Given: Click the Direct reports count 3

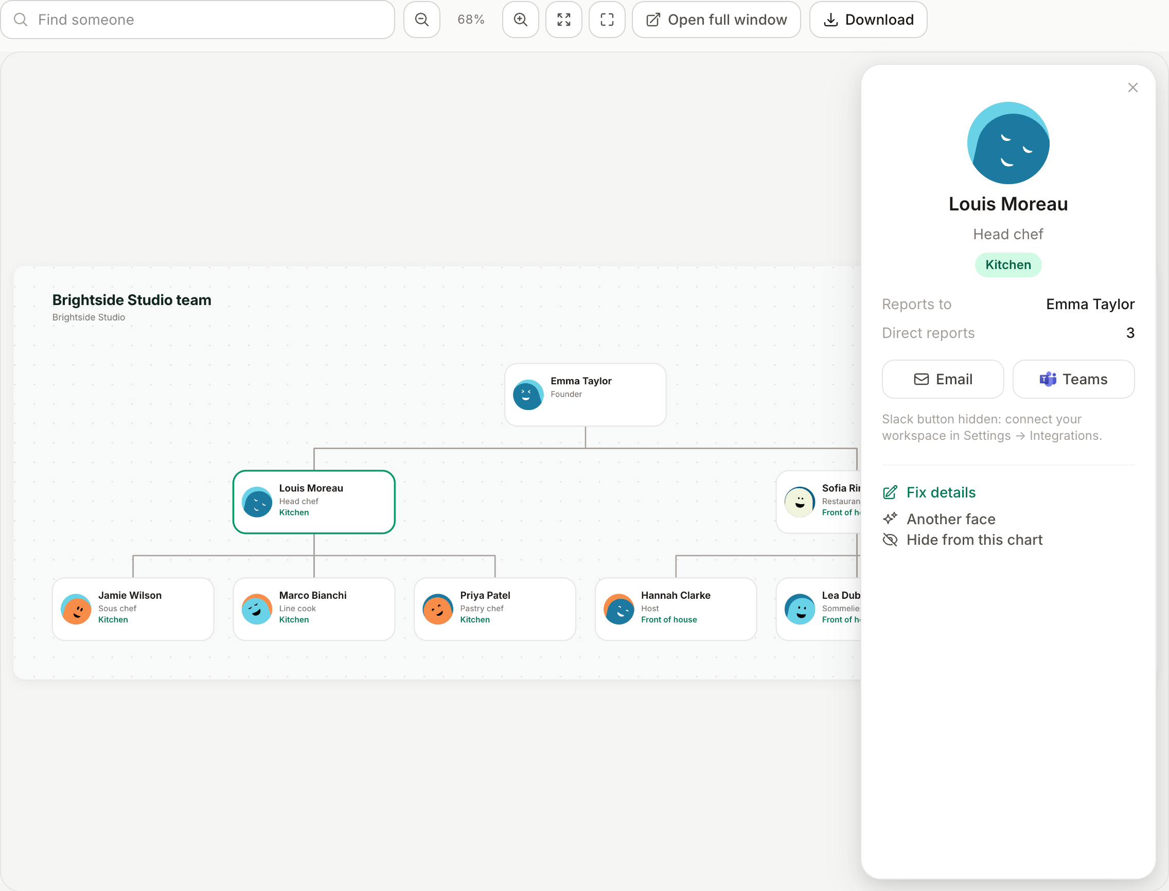Looking at the screenshot, I should [x=1130, y=333].
